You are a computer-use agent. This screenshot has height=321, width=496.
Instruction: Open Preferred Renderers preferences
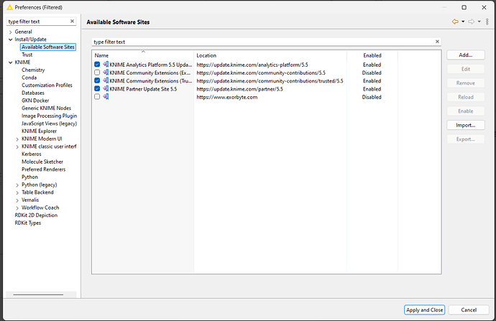click(43, 169)
